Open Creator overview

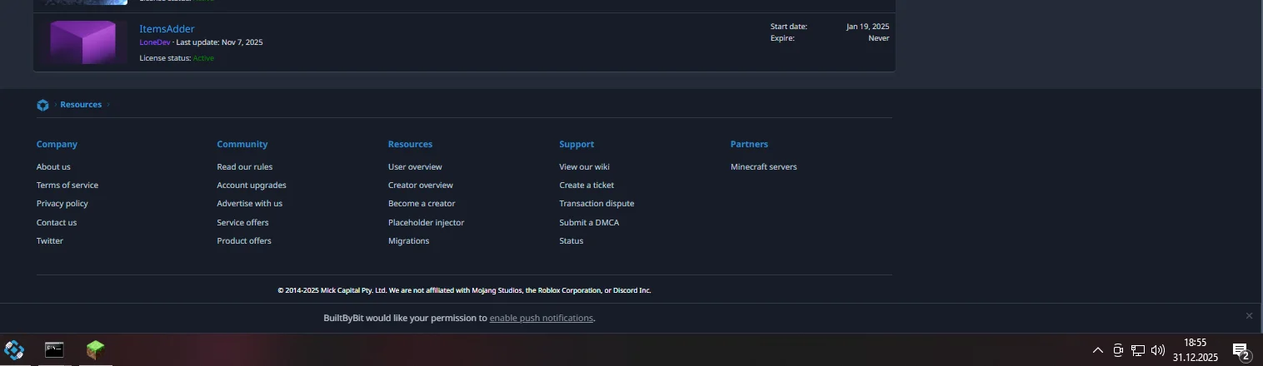421,185
